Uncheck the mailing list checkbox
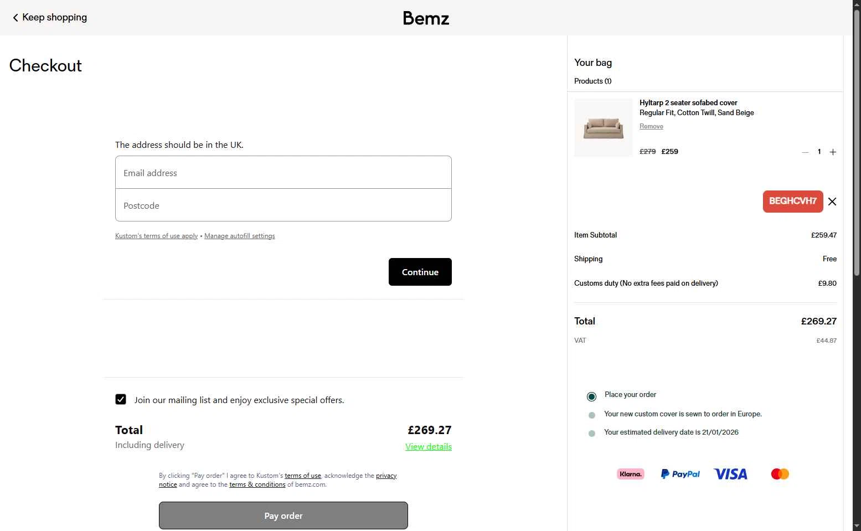Screen dimensions: 861x531 coord(121,399)
